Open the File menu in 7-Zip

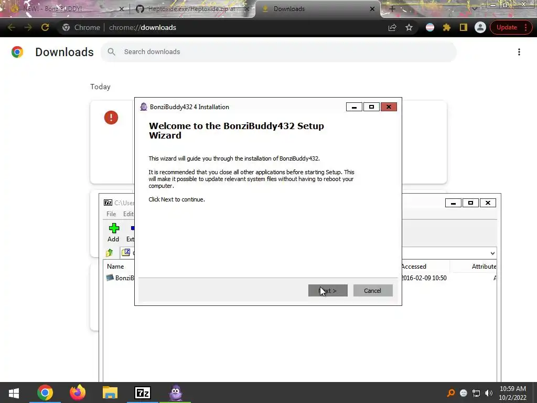(111, 214)
